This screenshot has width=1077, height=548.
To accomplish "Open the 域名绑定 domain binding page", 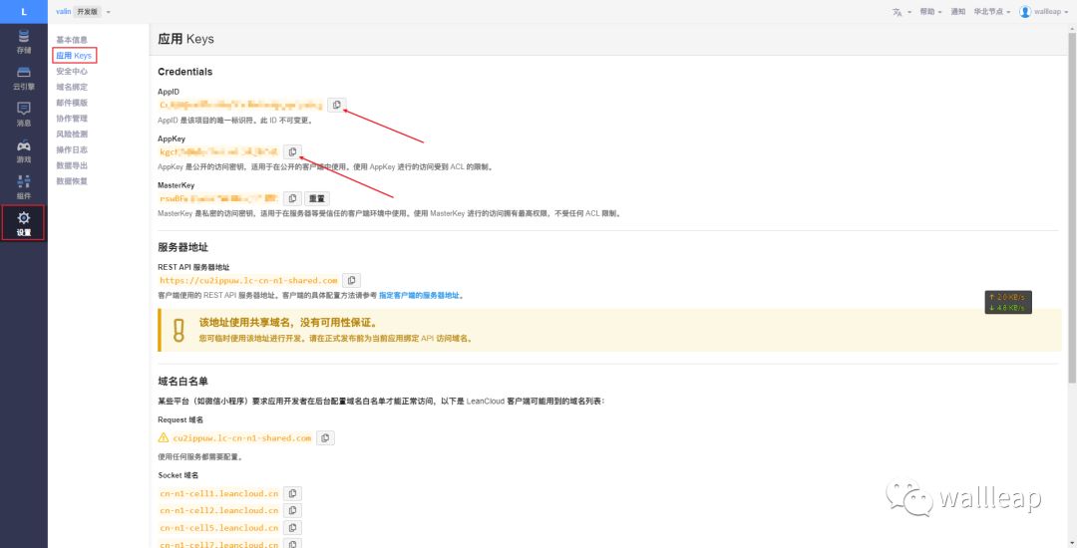I will point(72,87).
